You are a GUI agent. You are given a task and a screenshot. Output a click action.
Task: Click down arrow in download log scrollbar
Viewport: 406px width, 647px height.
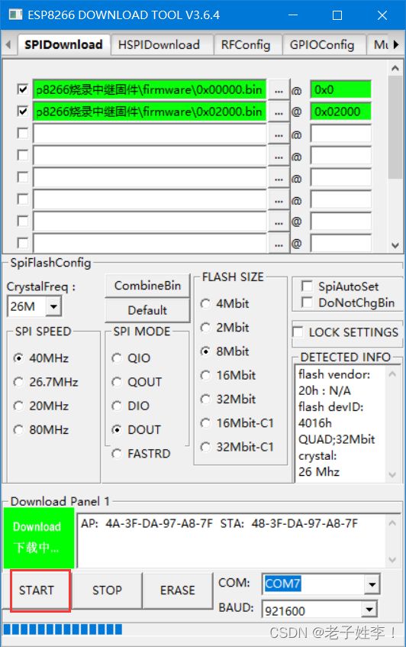coord(392,559)
